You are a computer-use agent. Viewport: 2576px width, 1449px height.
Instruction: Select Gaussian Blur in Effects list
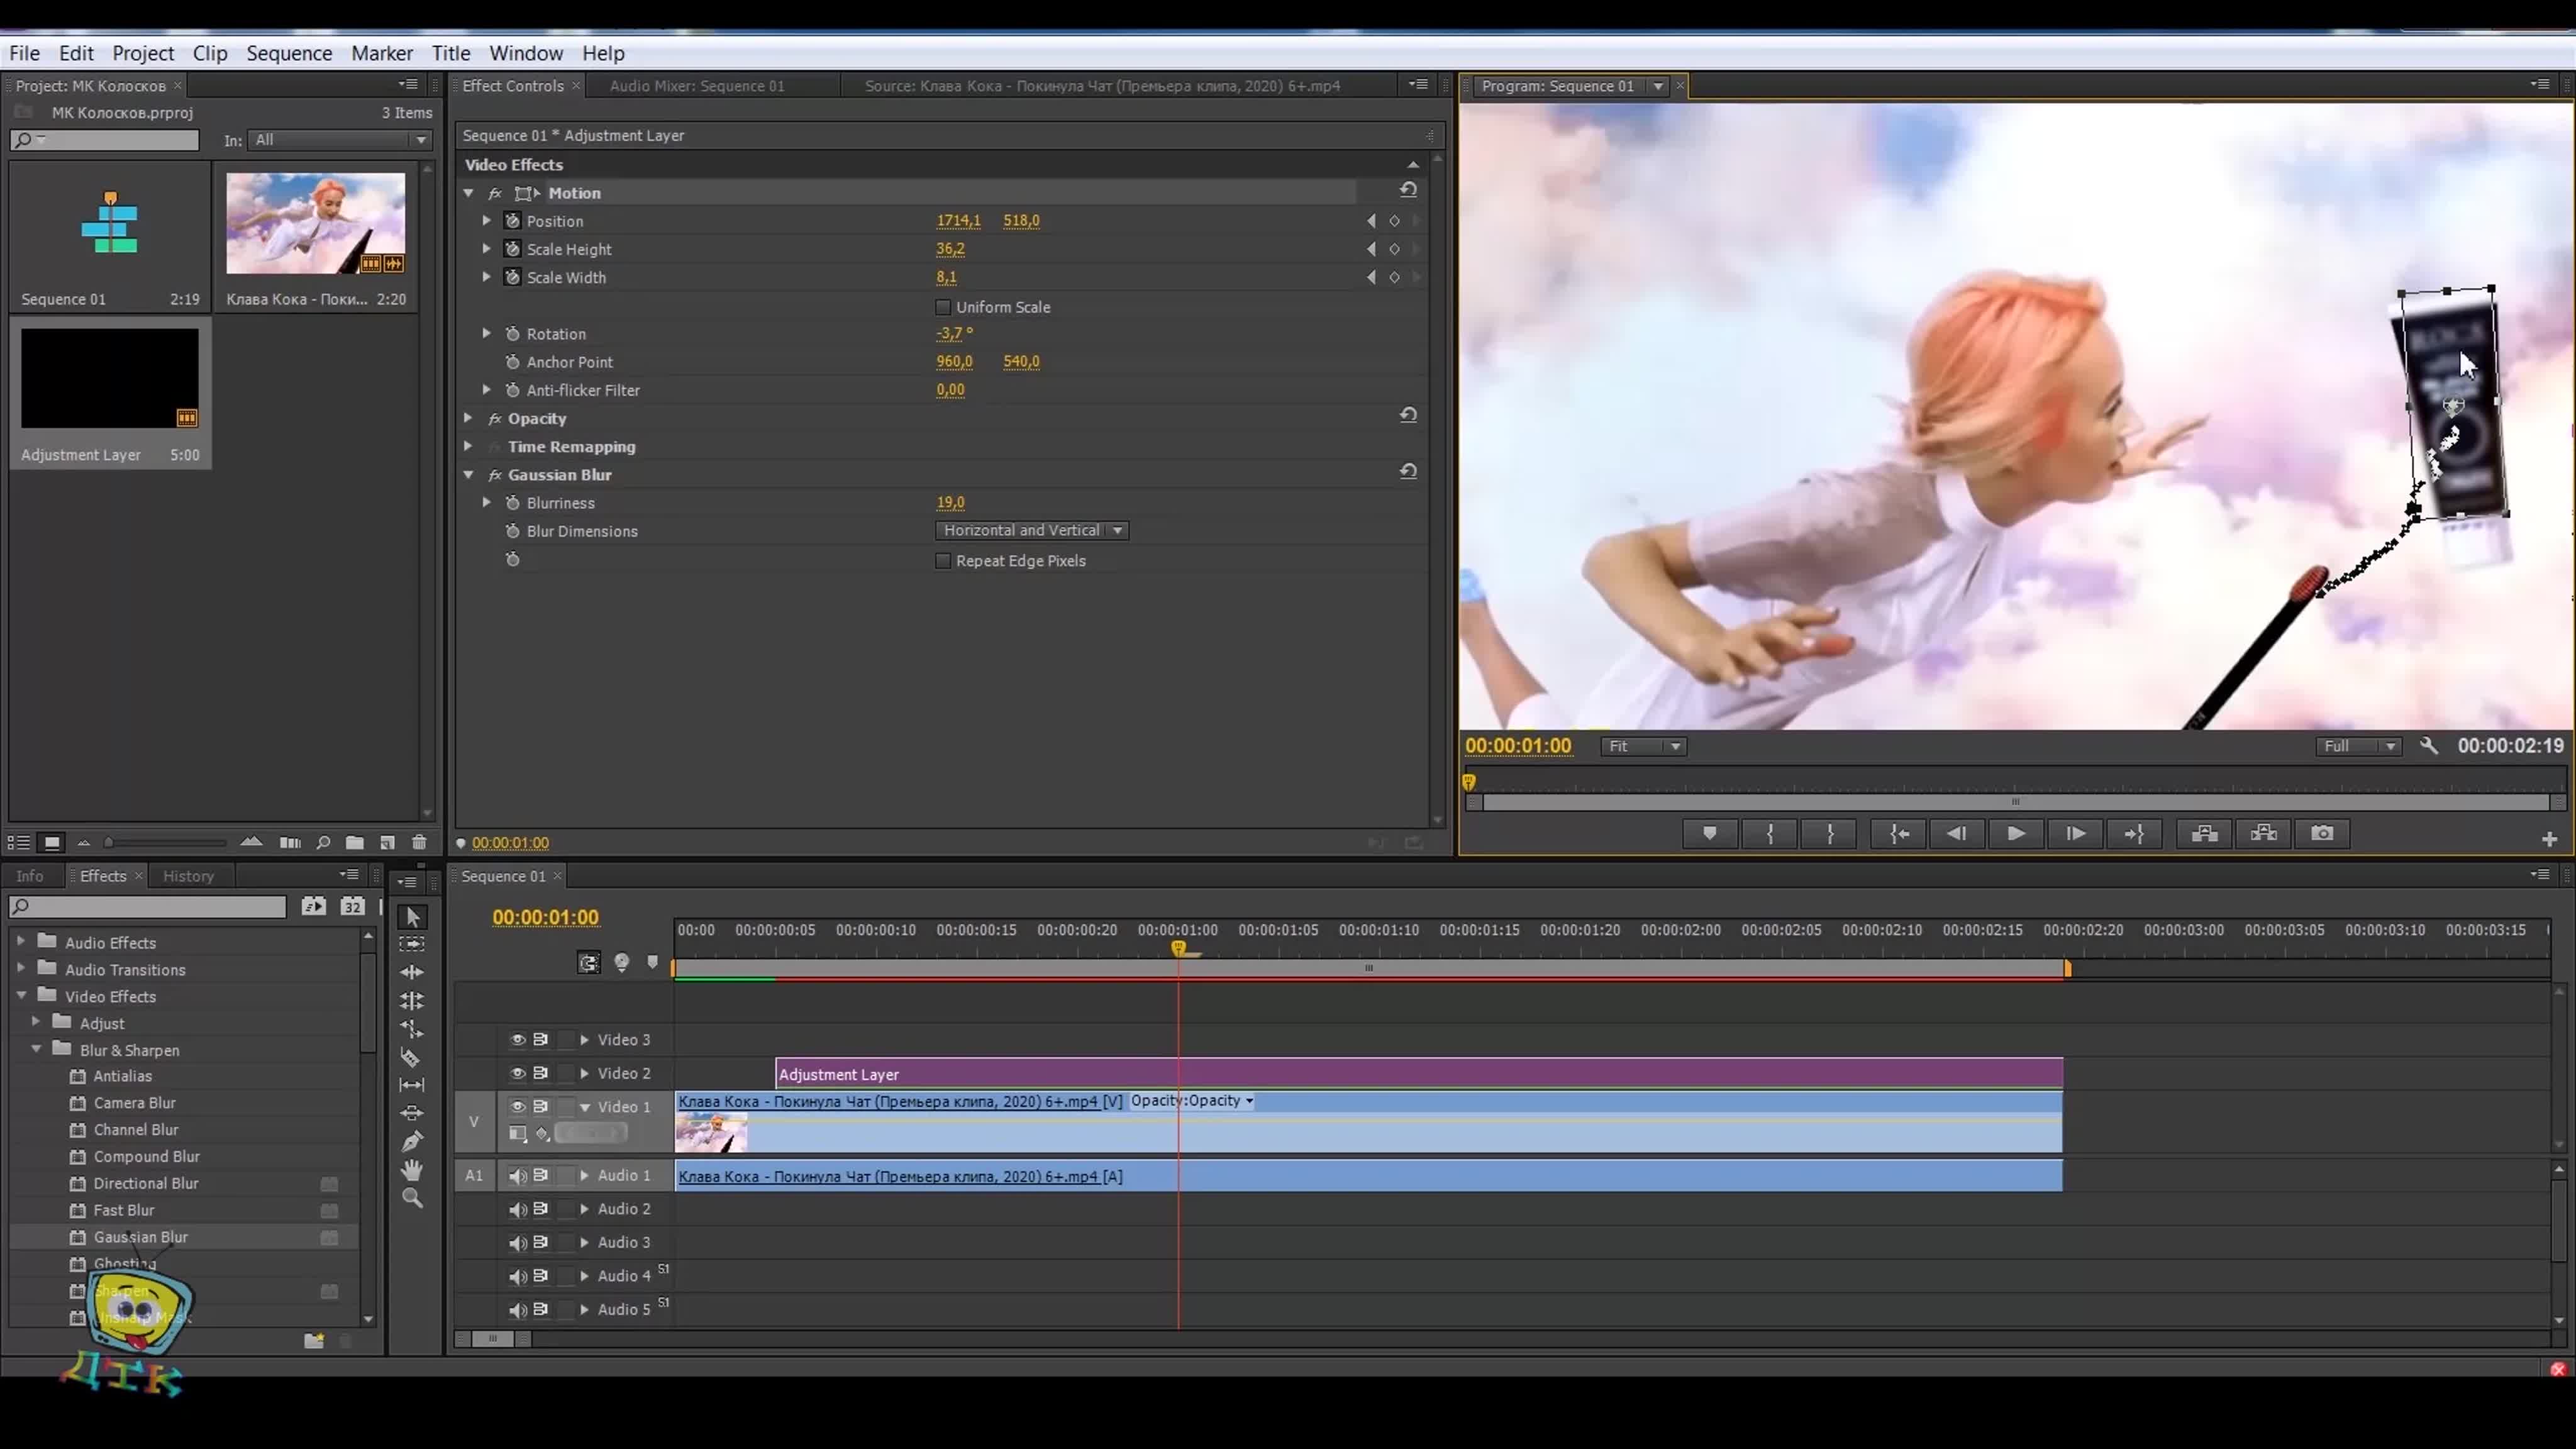[x=140, y=1237]
